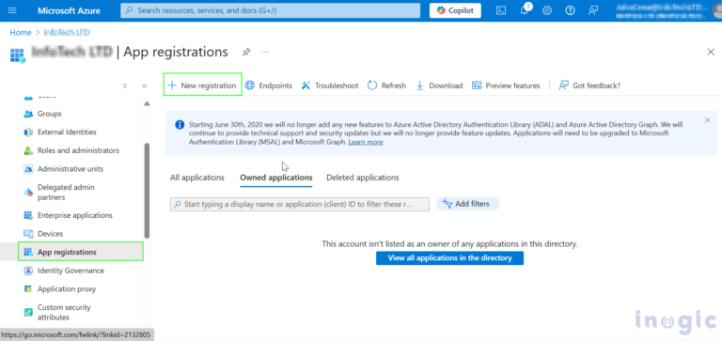The image size is (722, 341).
Task: Pin the App registrations blade
Action: click(246, 52)
